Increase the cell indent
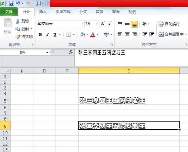188x152 pixels. pyautogui.click(x=152, y=34)
